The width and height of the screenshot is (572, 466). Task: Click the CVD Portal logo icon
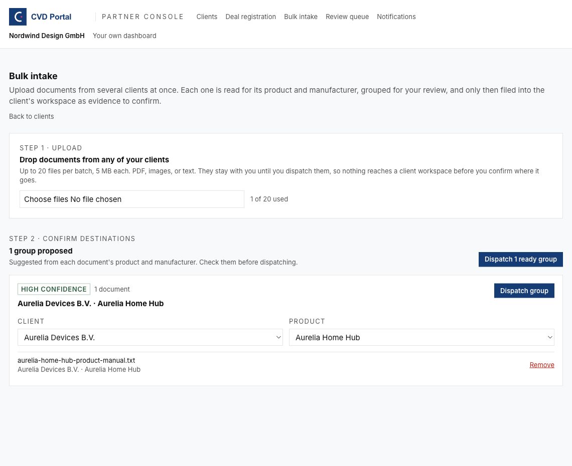(x=18, y=17)
